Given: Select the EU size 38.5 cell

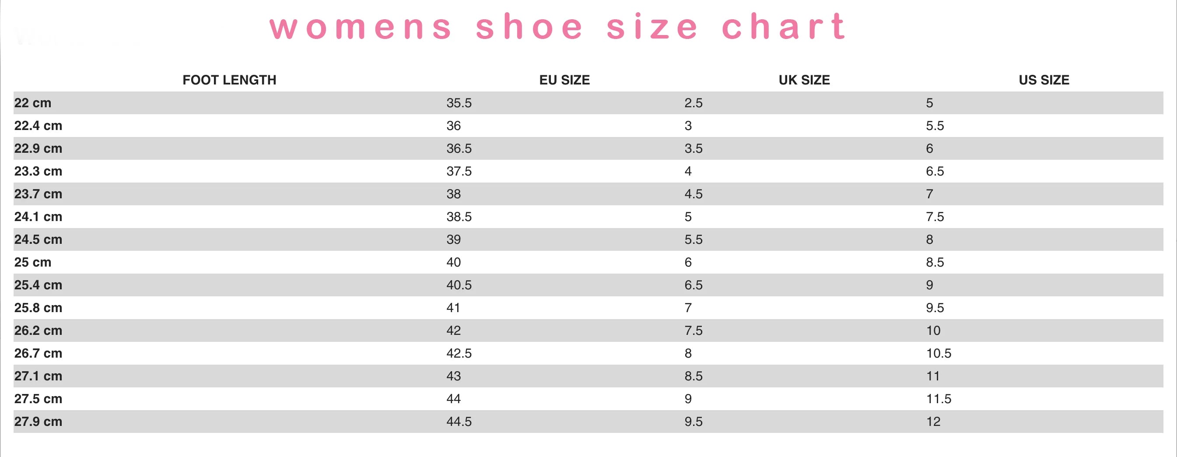Looking at the screenshot, I should tap(459, 217).
